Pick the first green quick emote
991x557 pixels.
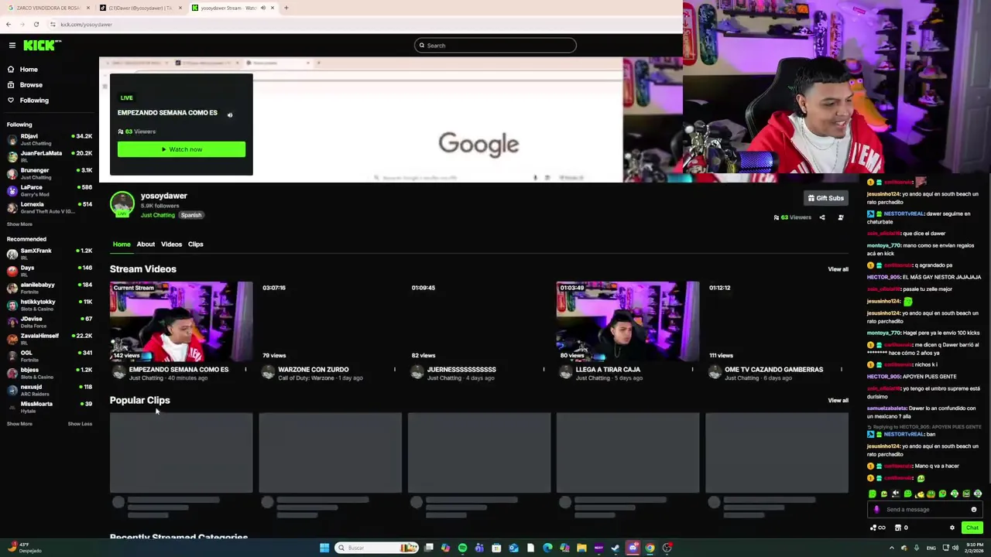pos(873,494)
